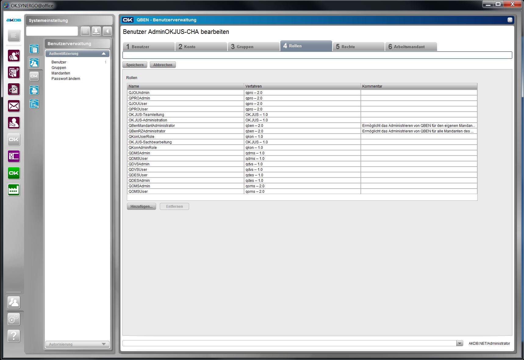Collapse the Authentifizierung section
This screenshot has height=360, width=524.
104,54
